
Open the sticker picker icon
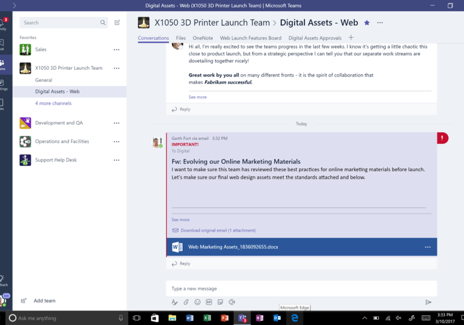pyautogui.click(x=220, y=302)
